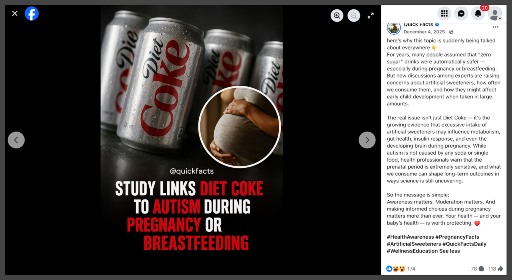
Task: Advance to the next photo
Action: pyautogui.click(x=367, y=140)
